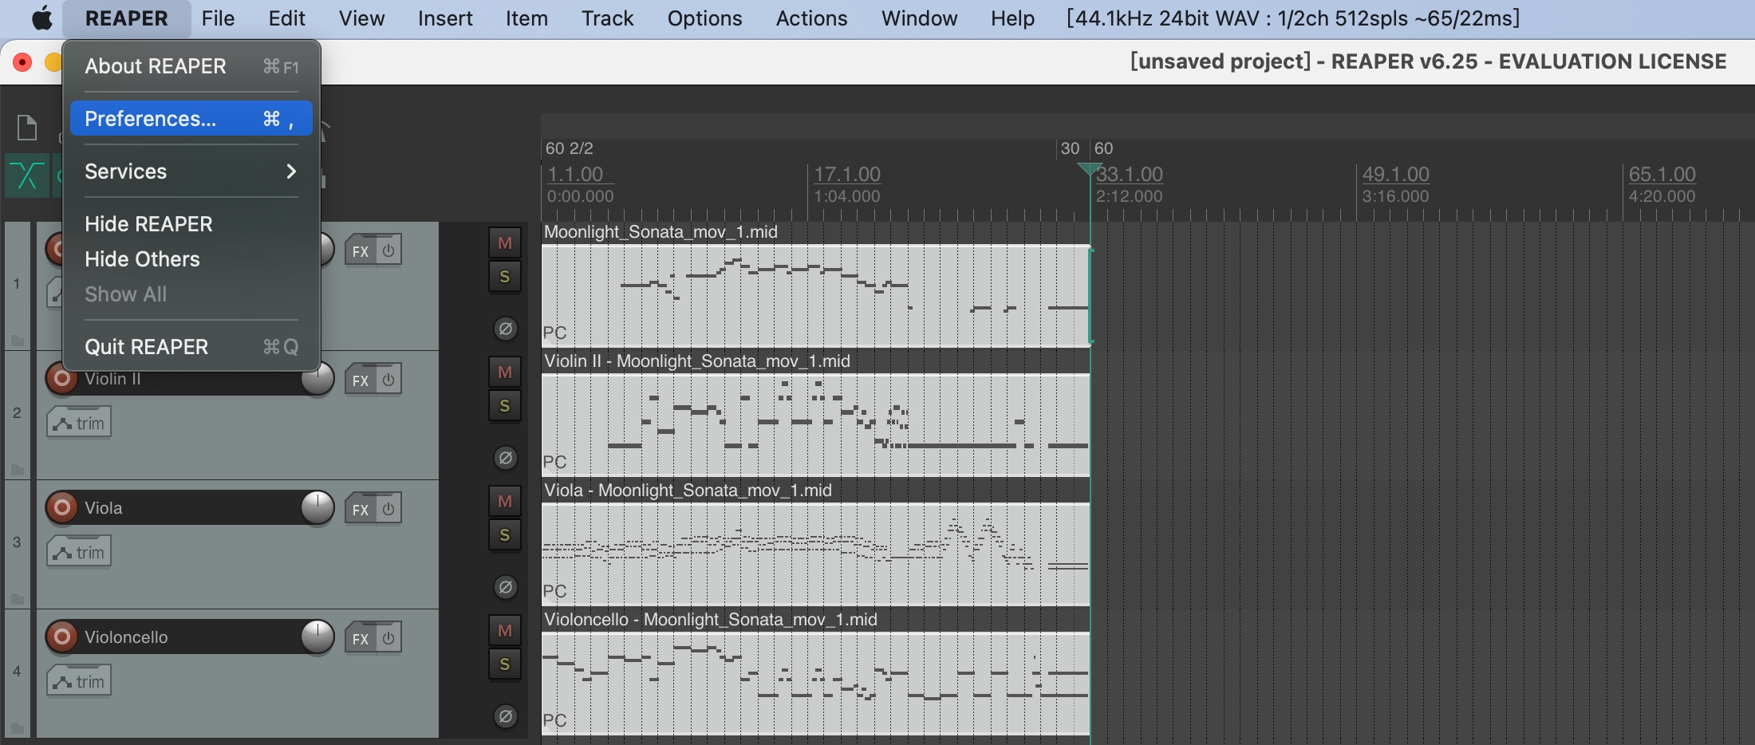Open the Actions menu in menu bar

811,18
